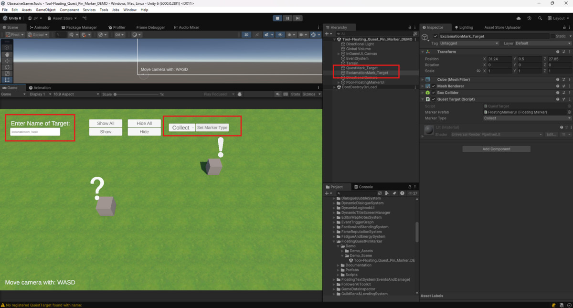The height and width of the screenshot is (308, 573).
Task: Open the Window menu
Action: pyautogui.click(x=130, y=10)
